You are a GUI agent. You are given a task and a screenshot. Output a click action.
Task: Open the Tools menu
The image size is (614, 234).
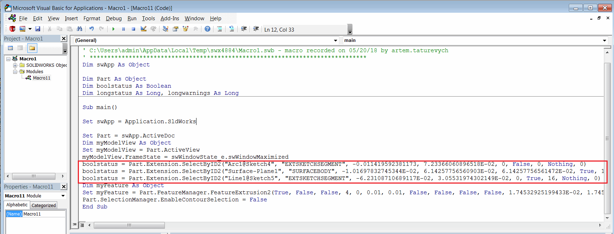pyautogui.click(x=149, y=18)
